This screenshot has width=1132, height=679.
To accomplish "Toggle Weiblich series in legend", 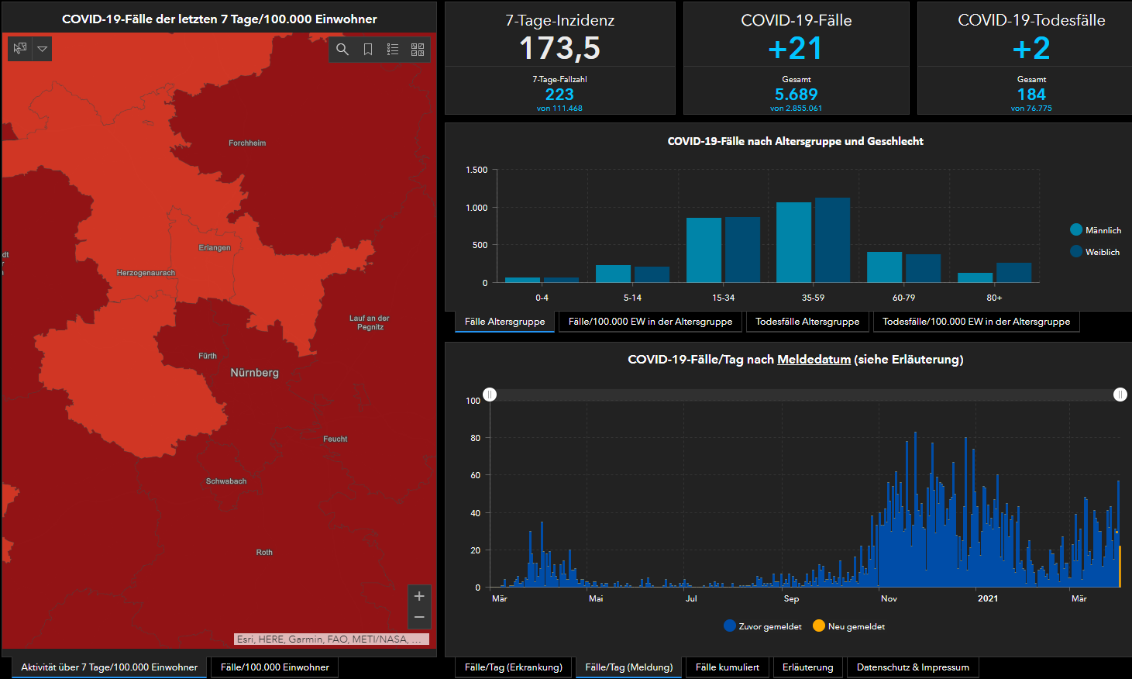I will coord(1076,252).
